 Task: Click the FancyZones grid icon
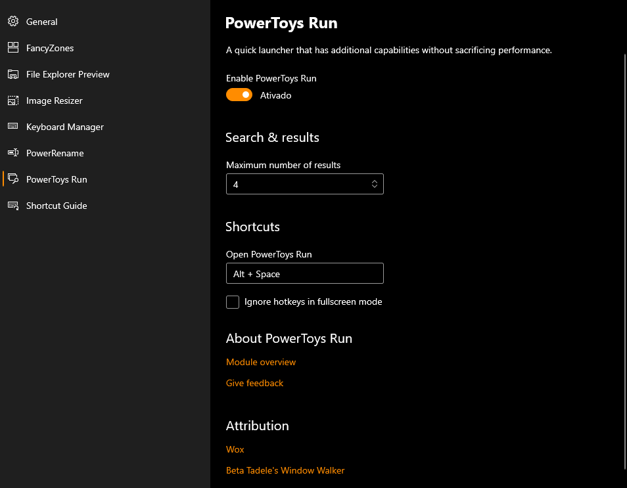(x=13, y=47)
